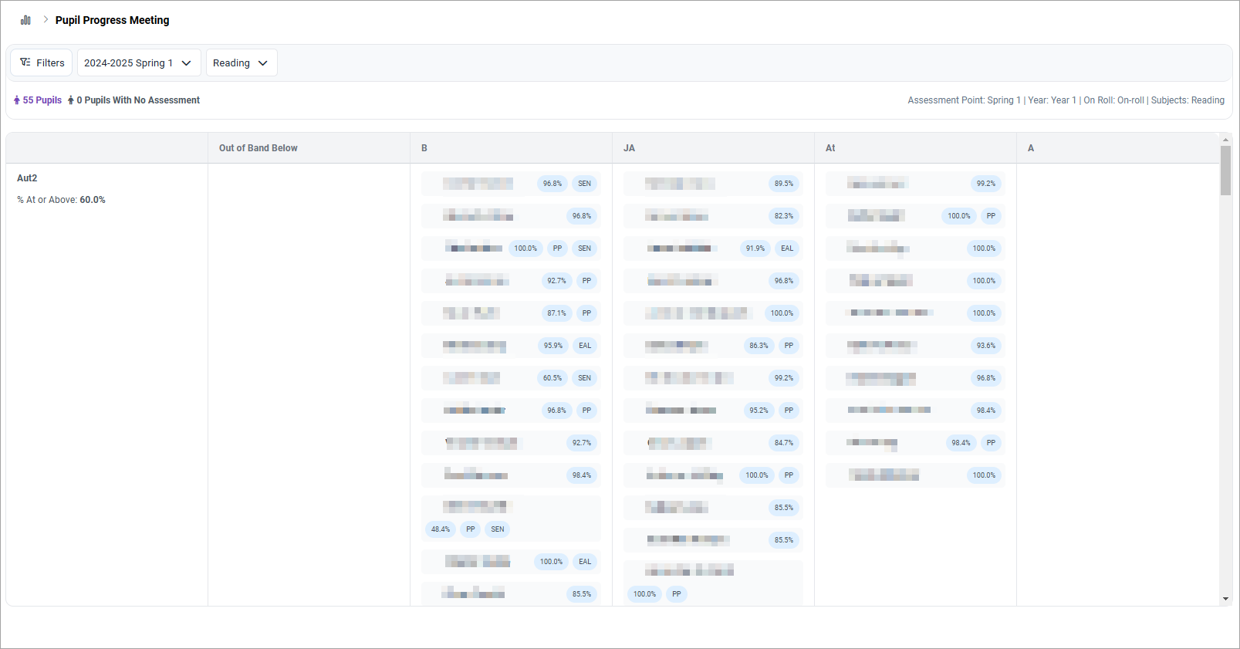Click the 0 Pupils With No Assessment text
Viewport: 1240px width, 649px height.
[x=137, y=100]
